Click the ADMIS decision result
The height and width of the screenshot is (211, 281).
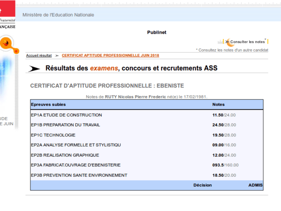[256, 185]
